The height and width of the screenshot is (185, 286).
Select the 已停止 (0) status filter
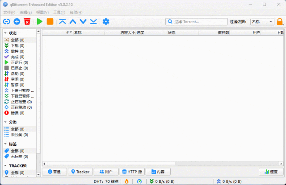[x=20, y=68]
